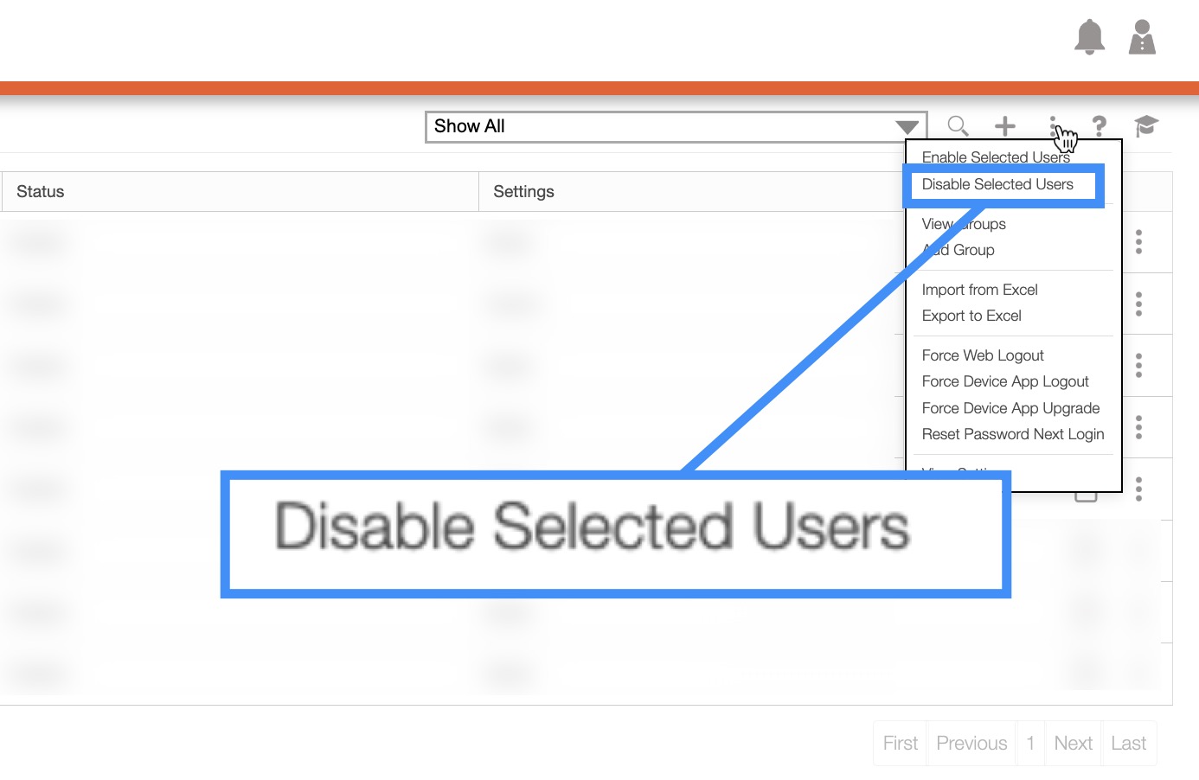1199x780 pixels.
Task: Click the search magnifier icon
Action: click(958, 126)
